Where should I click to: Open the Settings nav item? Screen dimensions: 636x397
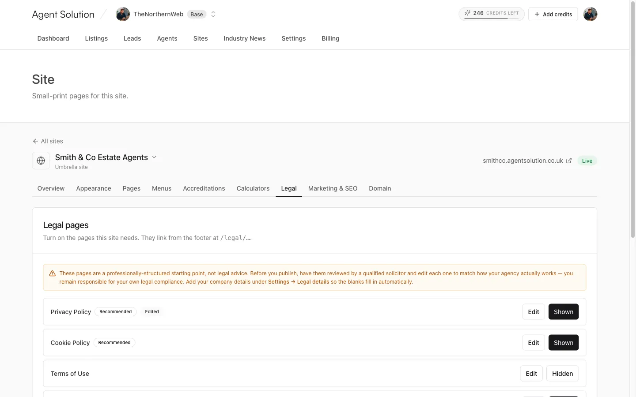[294, 38]
